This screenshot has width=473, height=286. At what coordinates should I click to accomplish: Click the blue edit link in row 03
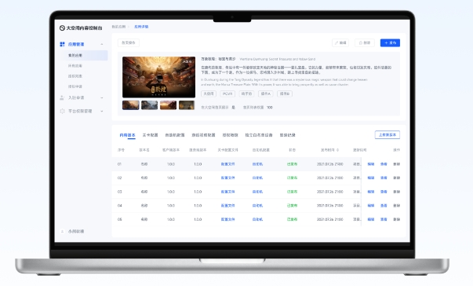pos(371,192)
